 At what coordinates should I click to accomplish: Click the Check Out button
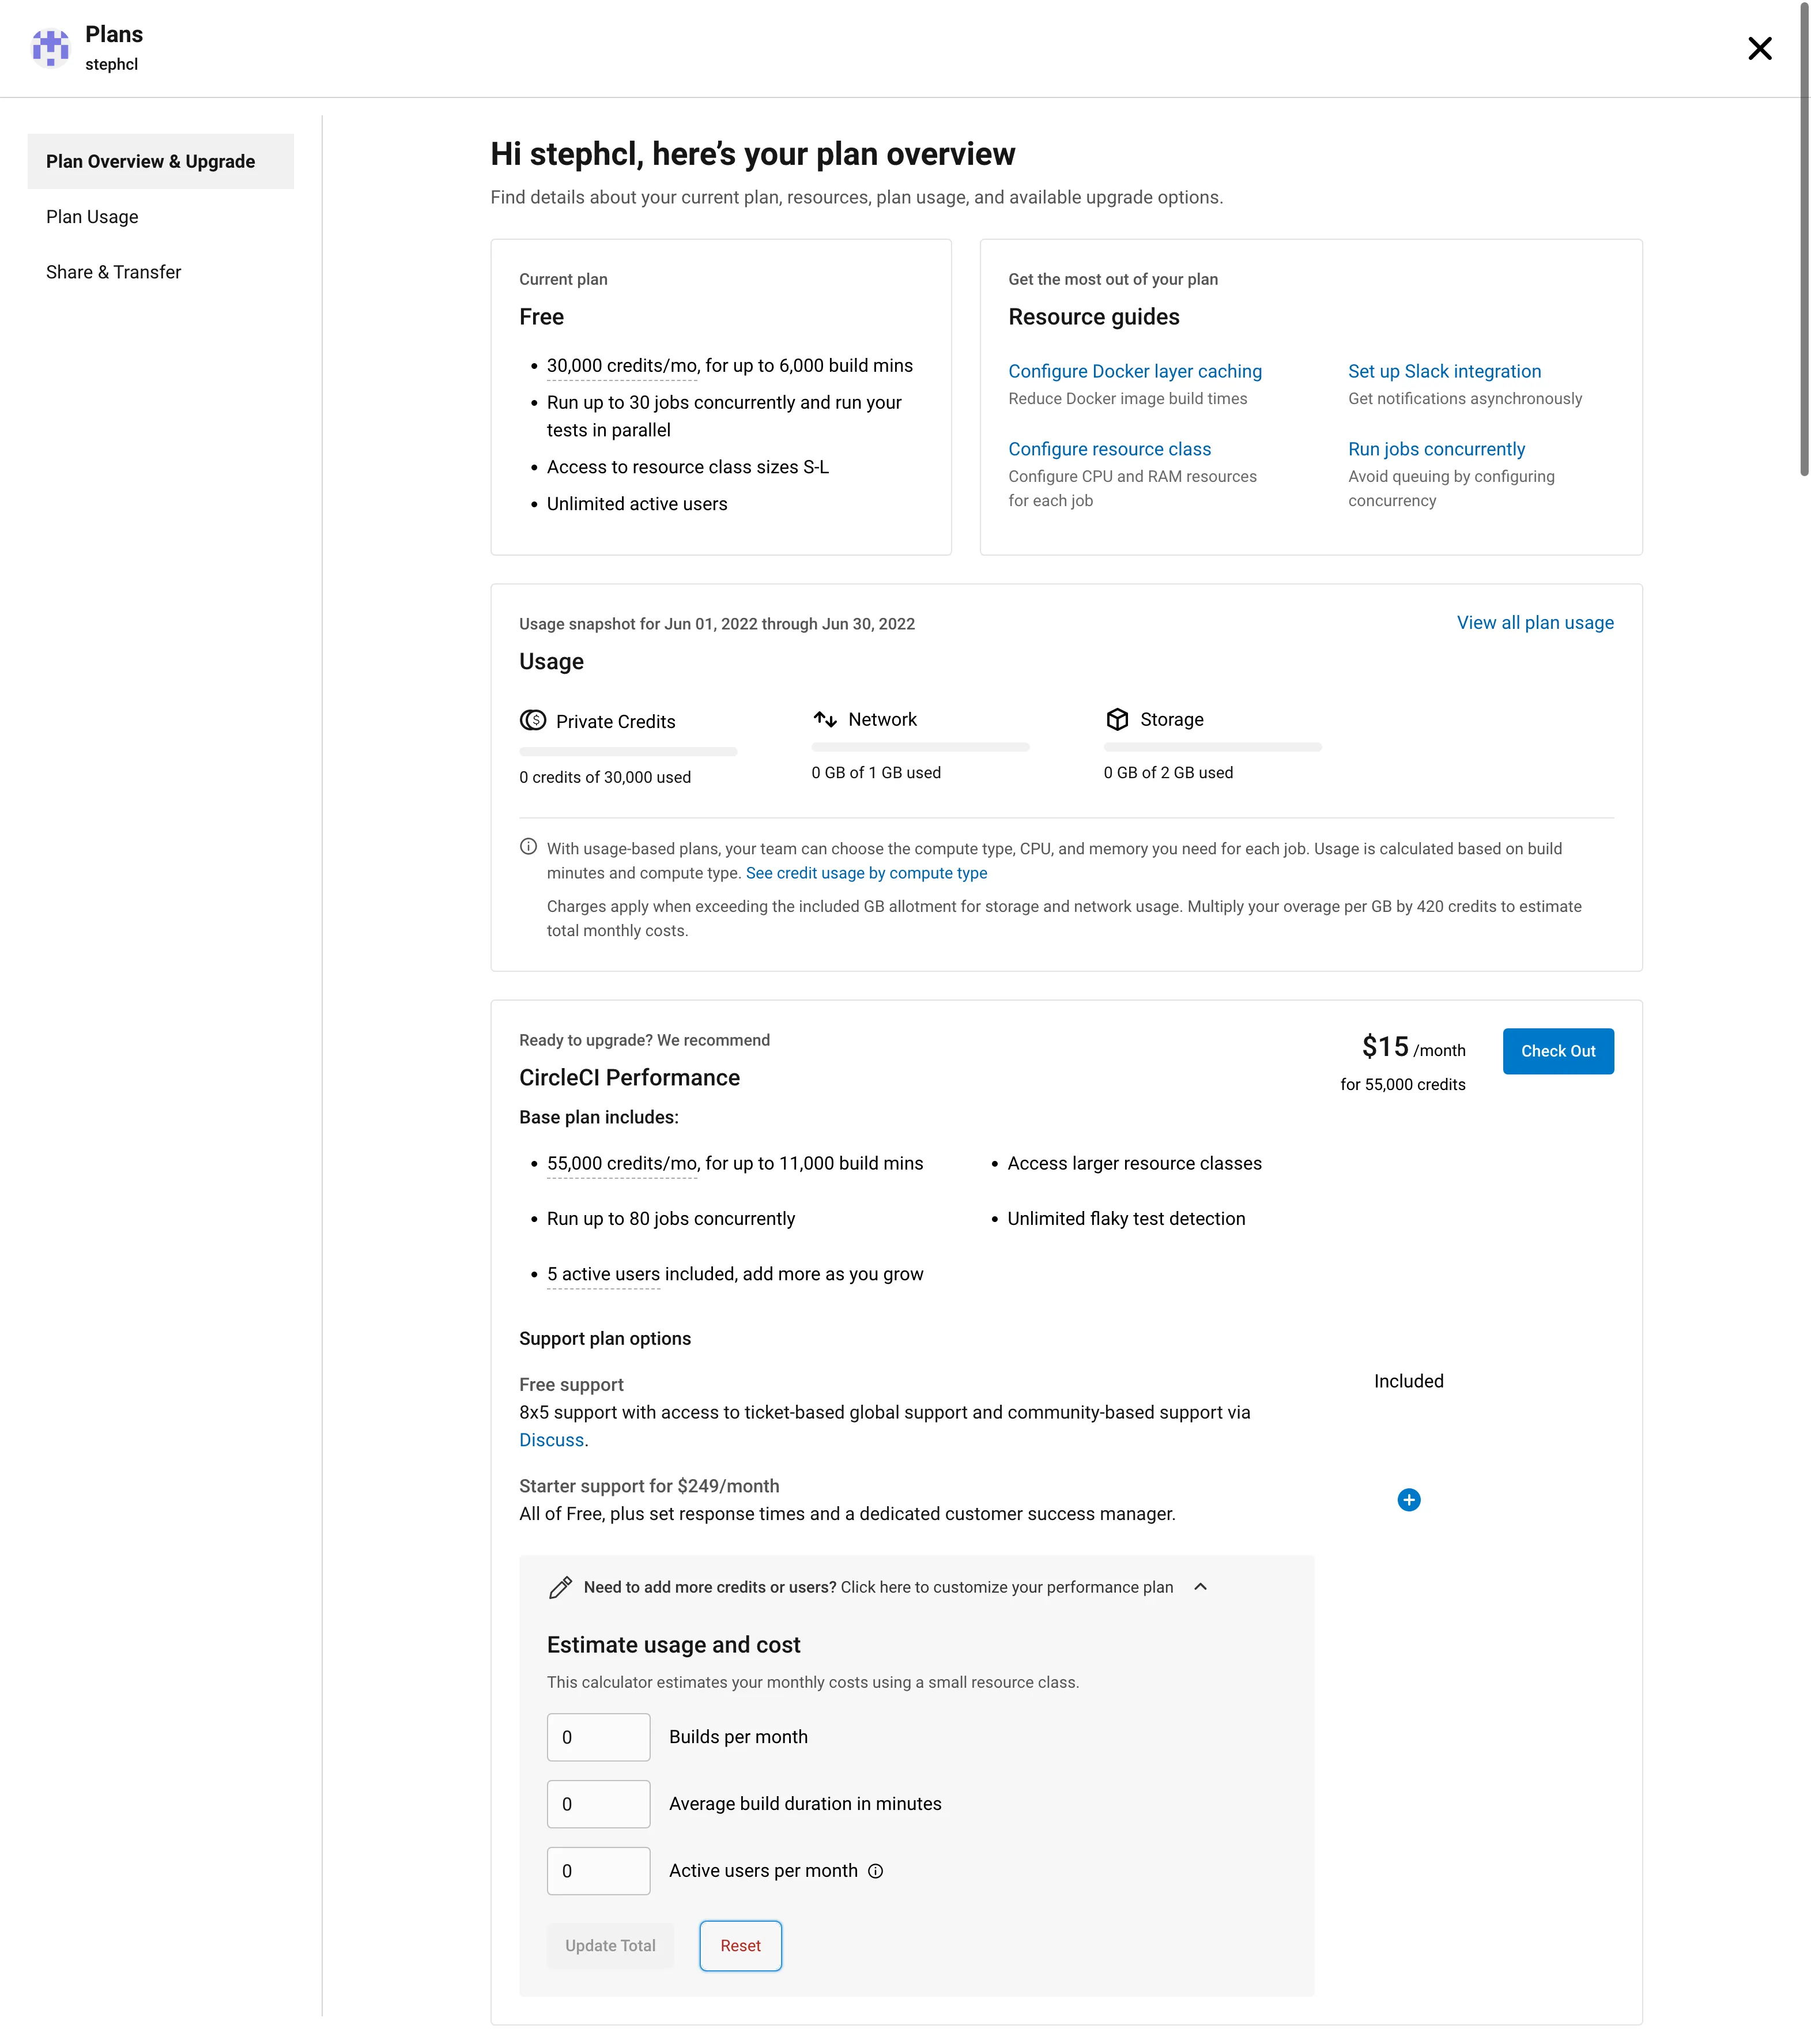pyautogui.click(x=1558, y=1051)
